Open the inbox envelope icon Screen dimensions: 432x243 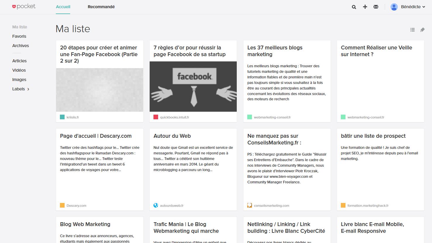click(376, 7)
